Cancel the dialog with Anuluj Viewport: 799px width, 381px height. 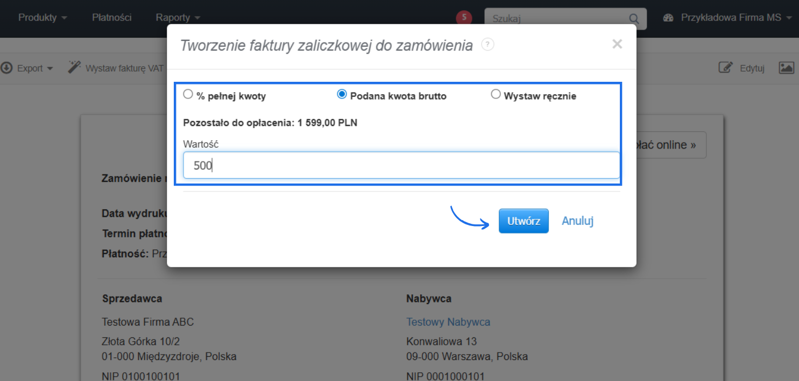pos(577,221)
